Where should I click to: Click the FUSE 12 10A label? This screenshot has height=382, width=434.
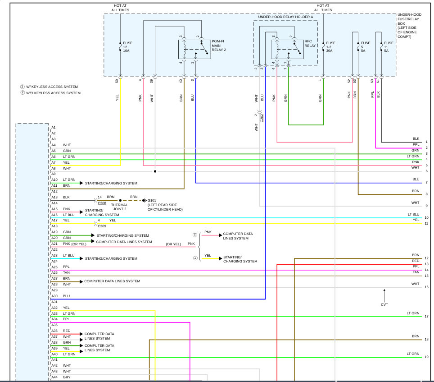click(127, 47)
